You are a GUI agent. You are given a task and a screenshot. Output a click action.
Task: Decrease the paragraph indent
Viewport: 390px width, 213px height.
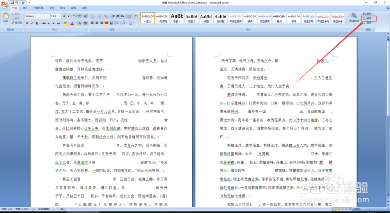(x=113, y=16)
